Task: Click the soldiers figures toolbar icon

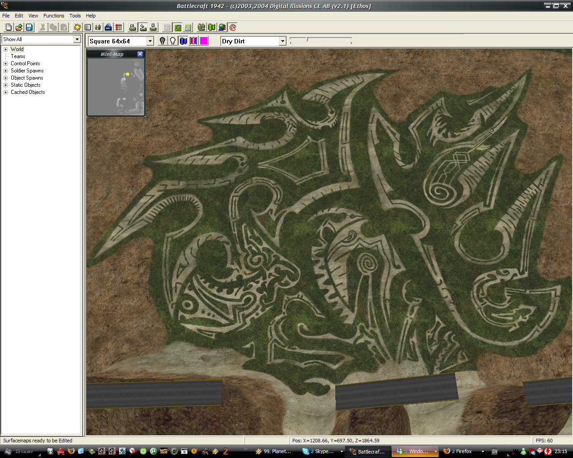Action: point(98,27)
